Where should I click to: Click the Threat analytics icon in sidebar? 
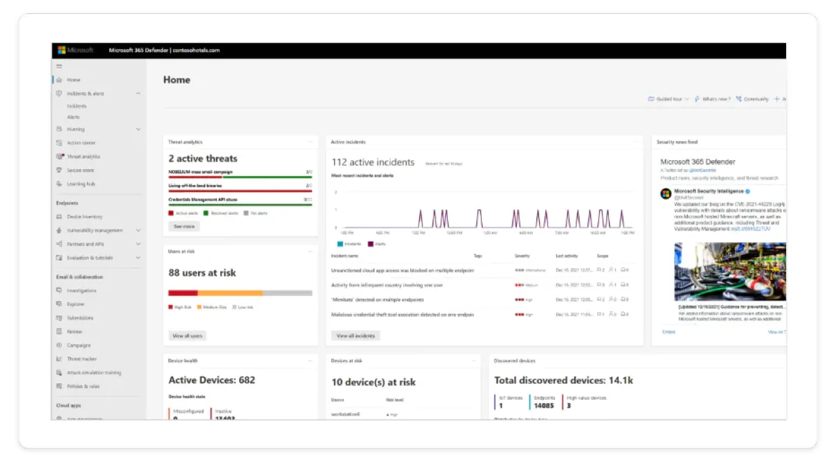point(59,157)
